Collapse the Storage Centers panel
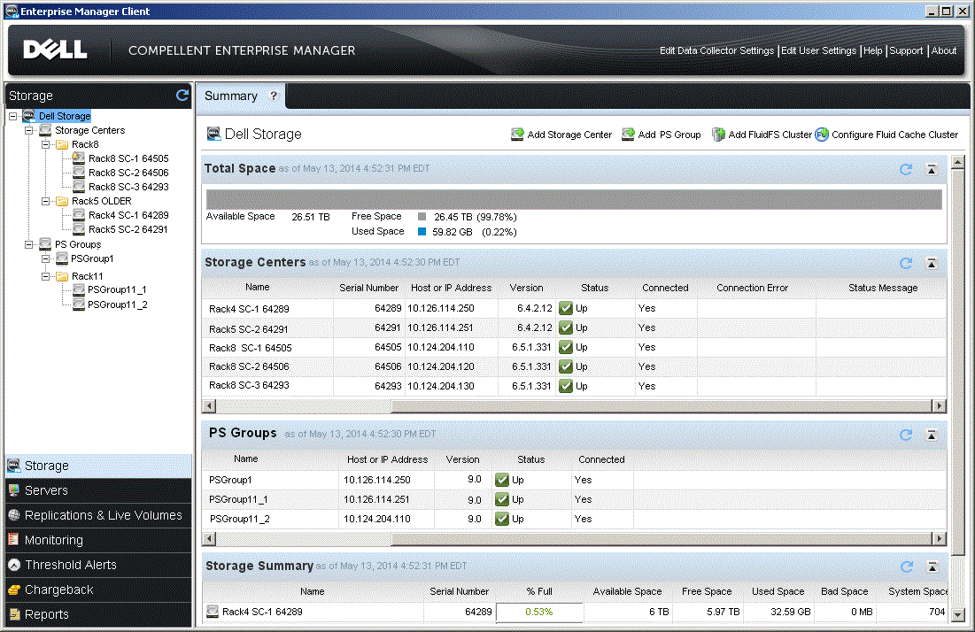Viewport: 975px width, 632px height. coord(932,264)
